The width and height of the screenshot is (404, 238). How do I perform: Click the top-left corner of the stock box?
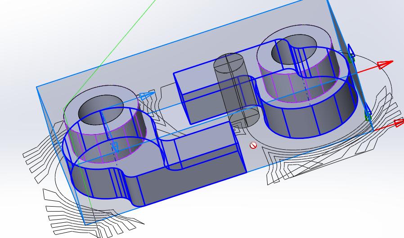(x=37, y=87)
